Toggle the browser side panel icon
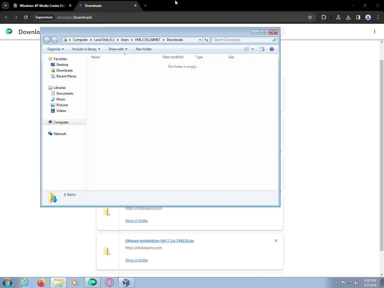Screen dimensions: 384x288 pyautogui.click(x=358, y=17)
